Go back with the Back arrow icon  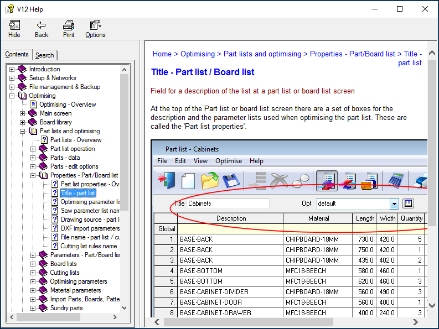[x=41, y=25]
